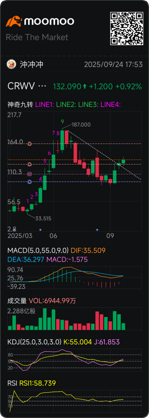Screen dimensions: 149x418
Task: Click the 70 level in RSI panel
Action: tap(10, 397)
